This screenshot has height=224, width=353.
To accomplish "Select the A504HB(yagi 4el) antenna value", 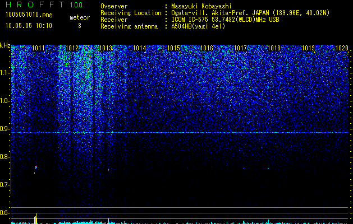I will (198, 26).
